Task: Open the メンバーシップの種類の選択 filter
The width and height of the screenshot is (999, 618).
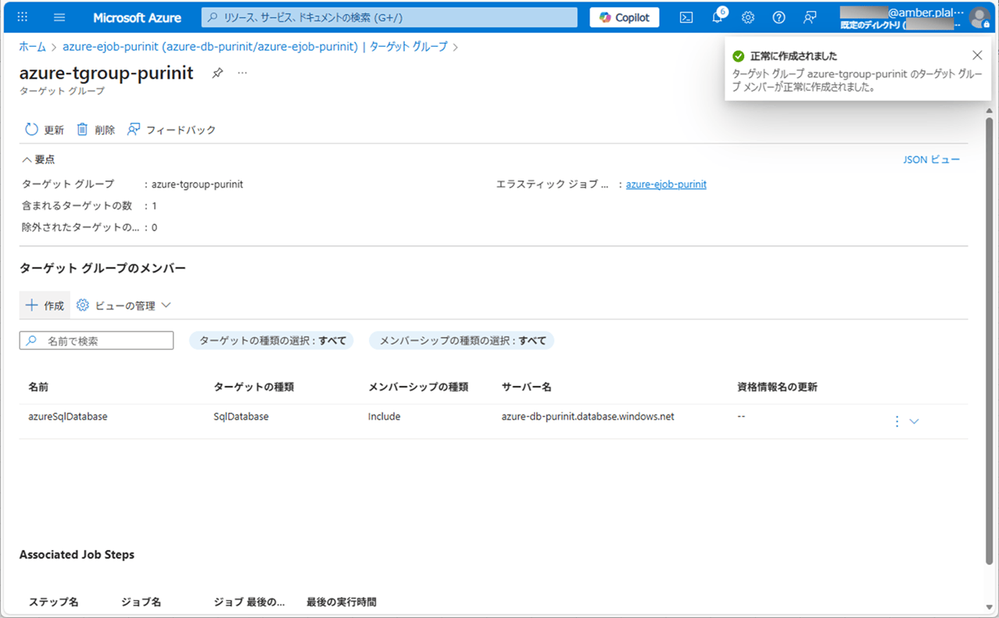Action: [462, 341]
